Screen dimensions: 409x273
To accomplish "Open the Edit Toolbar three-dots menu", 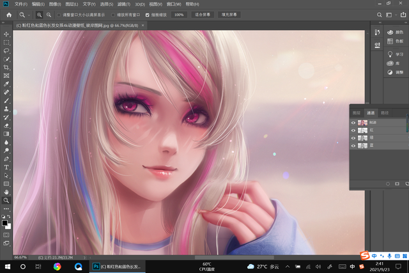I will (6, 209).
